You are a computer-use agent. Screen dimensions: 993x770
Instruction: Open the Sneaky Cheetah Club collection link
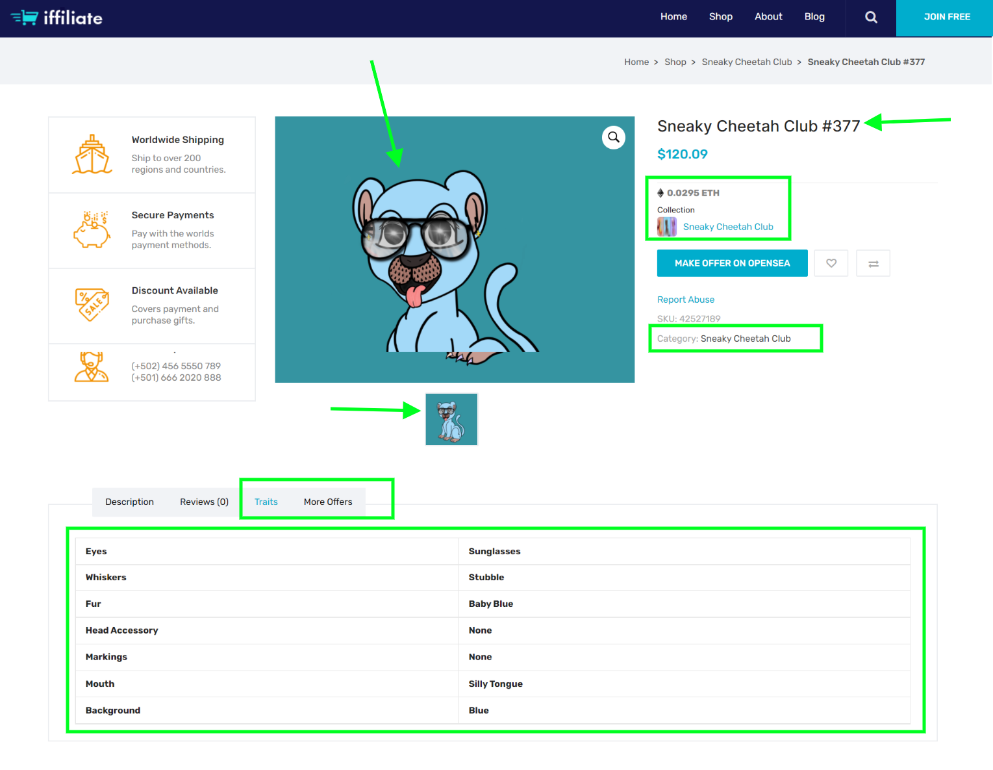point(728,227)
